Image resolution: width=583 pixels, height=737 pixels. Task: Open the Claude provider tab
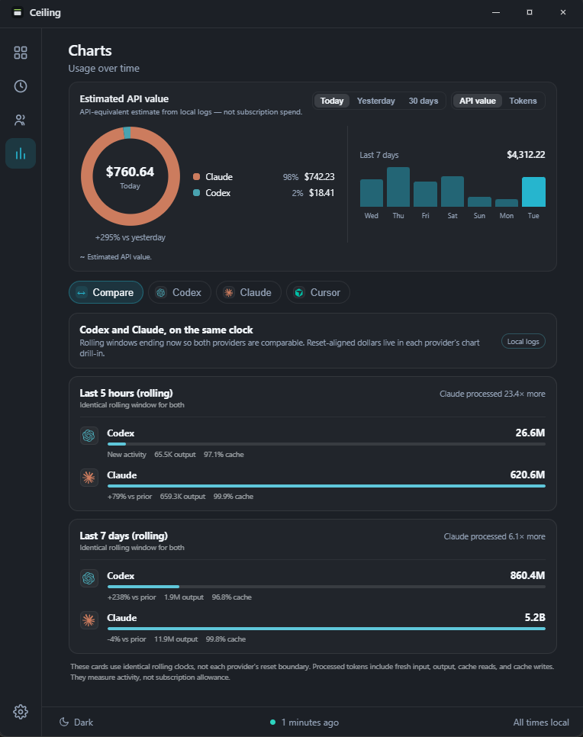248,292
